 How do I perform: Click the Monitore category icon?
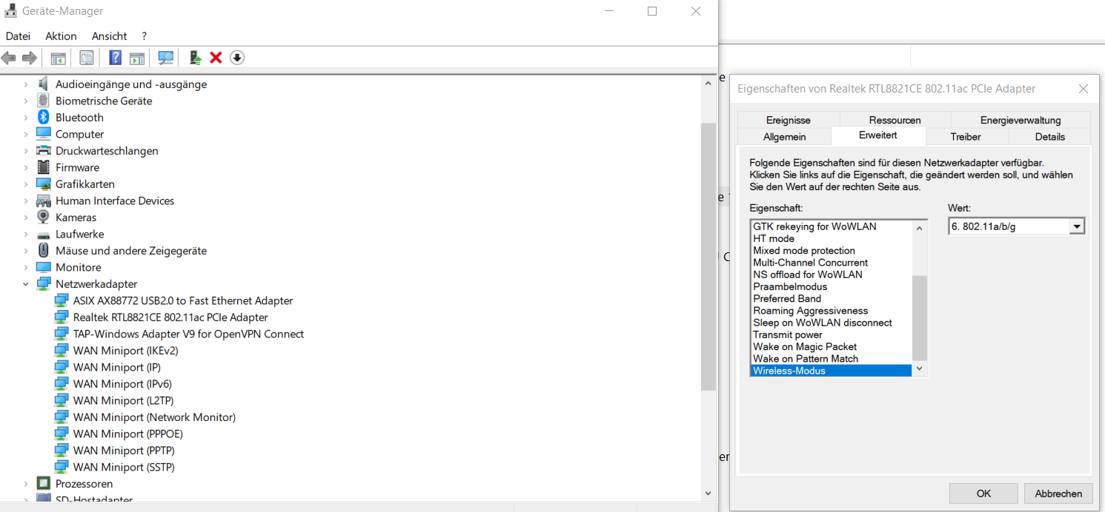click(44, 267)
